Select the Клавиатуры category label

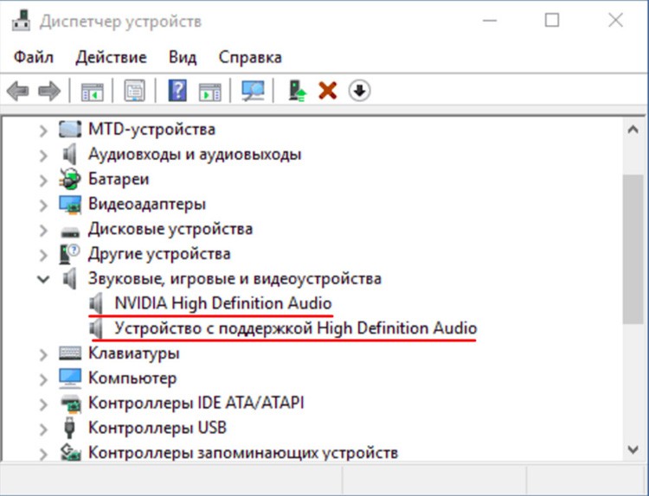(x=133, y=353)
